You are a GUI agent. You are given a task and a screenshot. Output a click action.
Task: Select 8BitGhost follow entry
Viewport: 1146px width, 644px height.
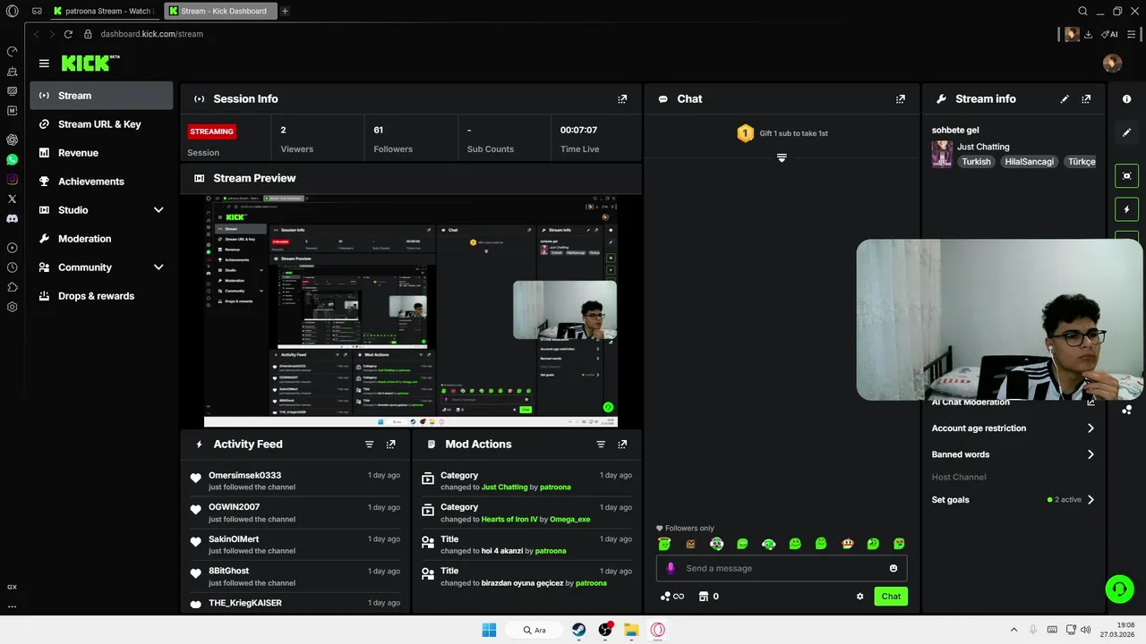click(x=295, y=576)
